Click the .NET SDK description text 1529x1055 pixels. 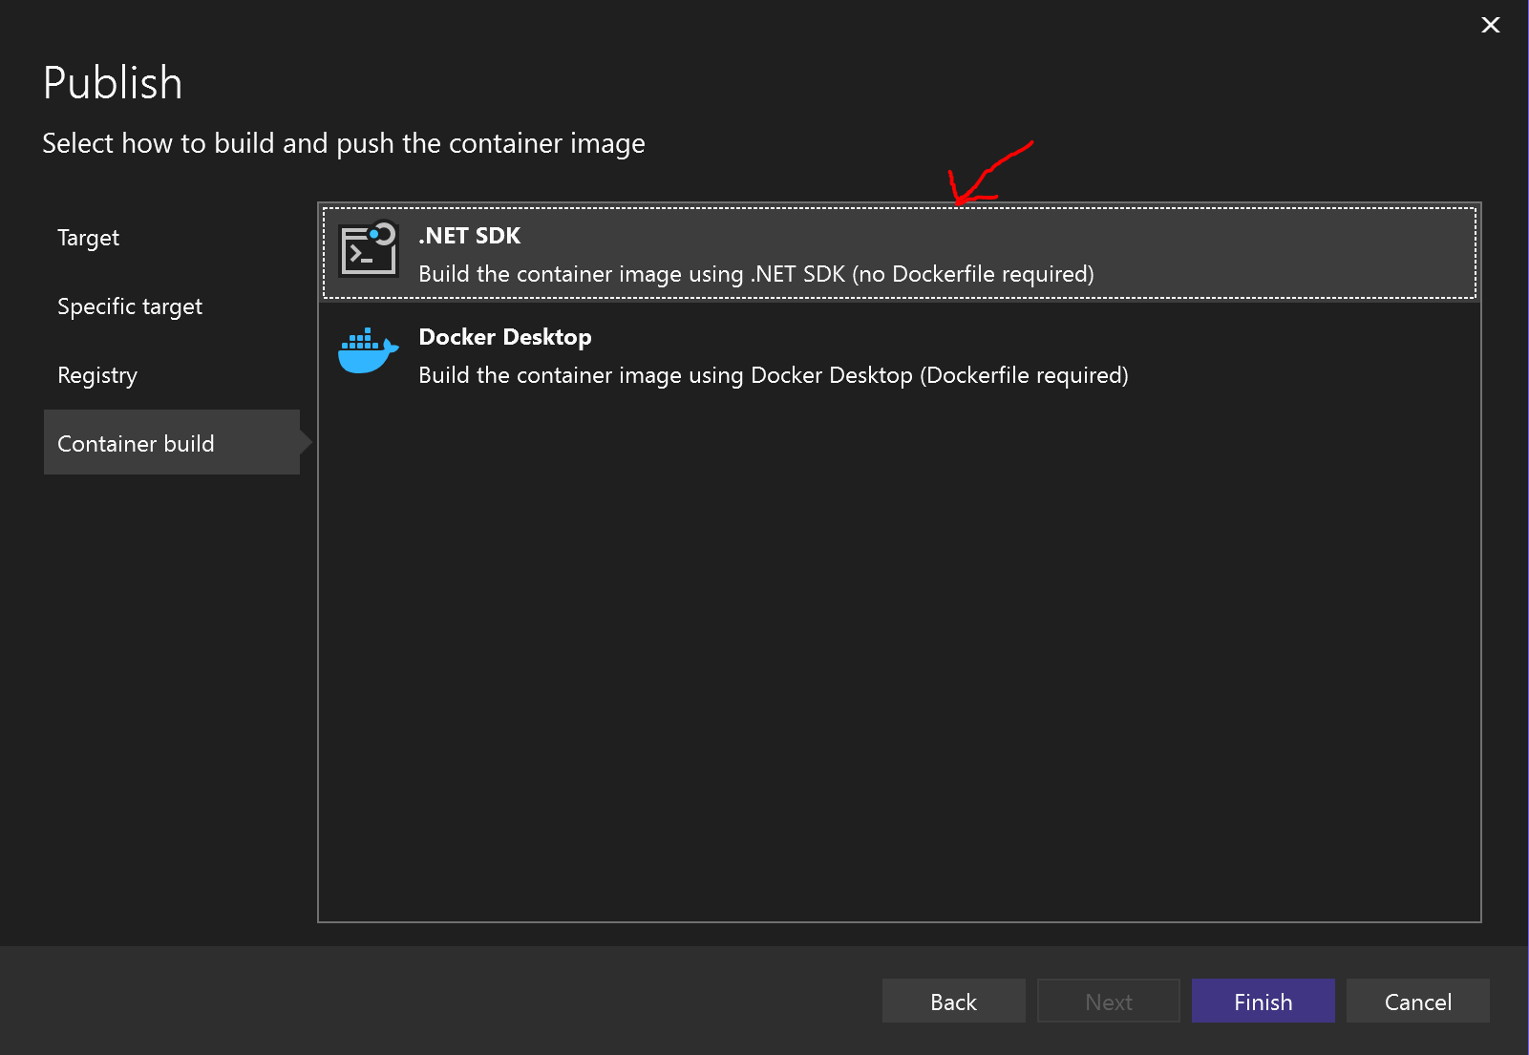coord(755,274)
